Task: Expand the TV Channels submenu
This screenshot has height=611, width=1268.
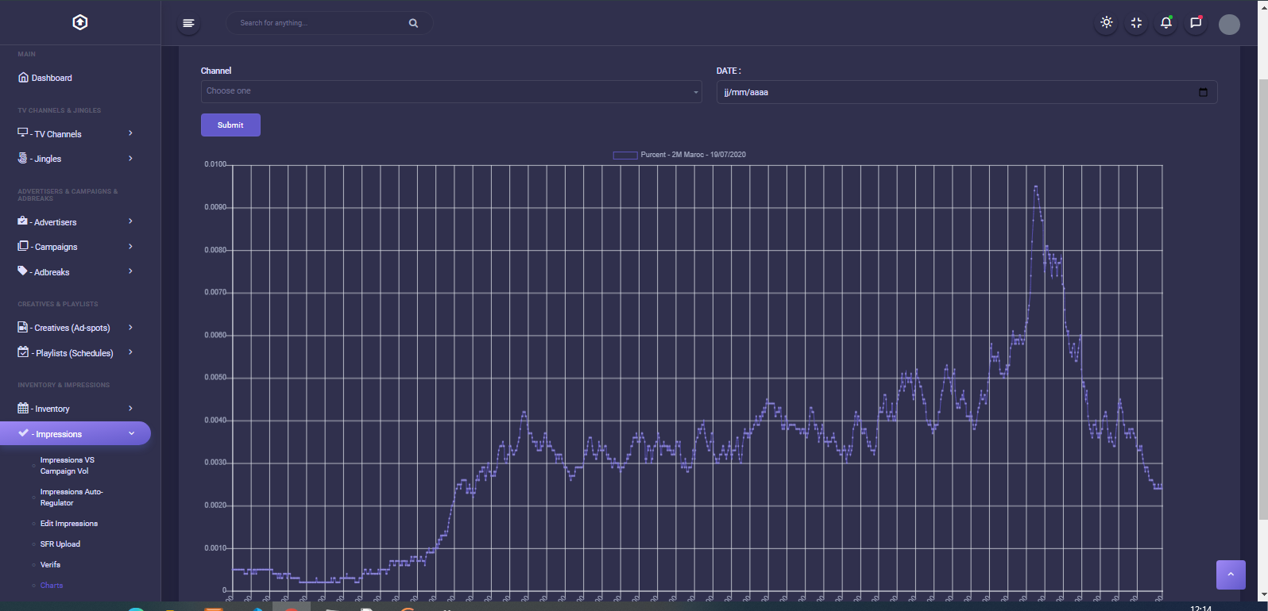Action: point(75,134)
